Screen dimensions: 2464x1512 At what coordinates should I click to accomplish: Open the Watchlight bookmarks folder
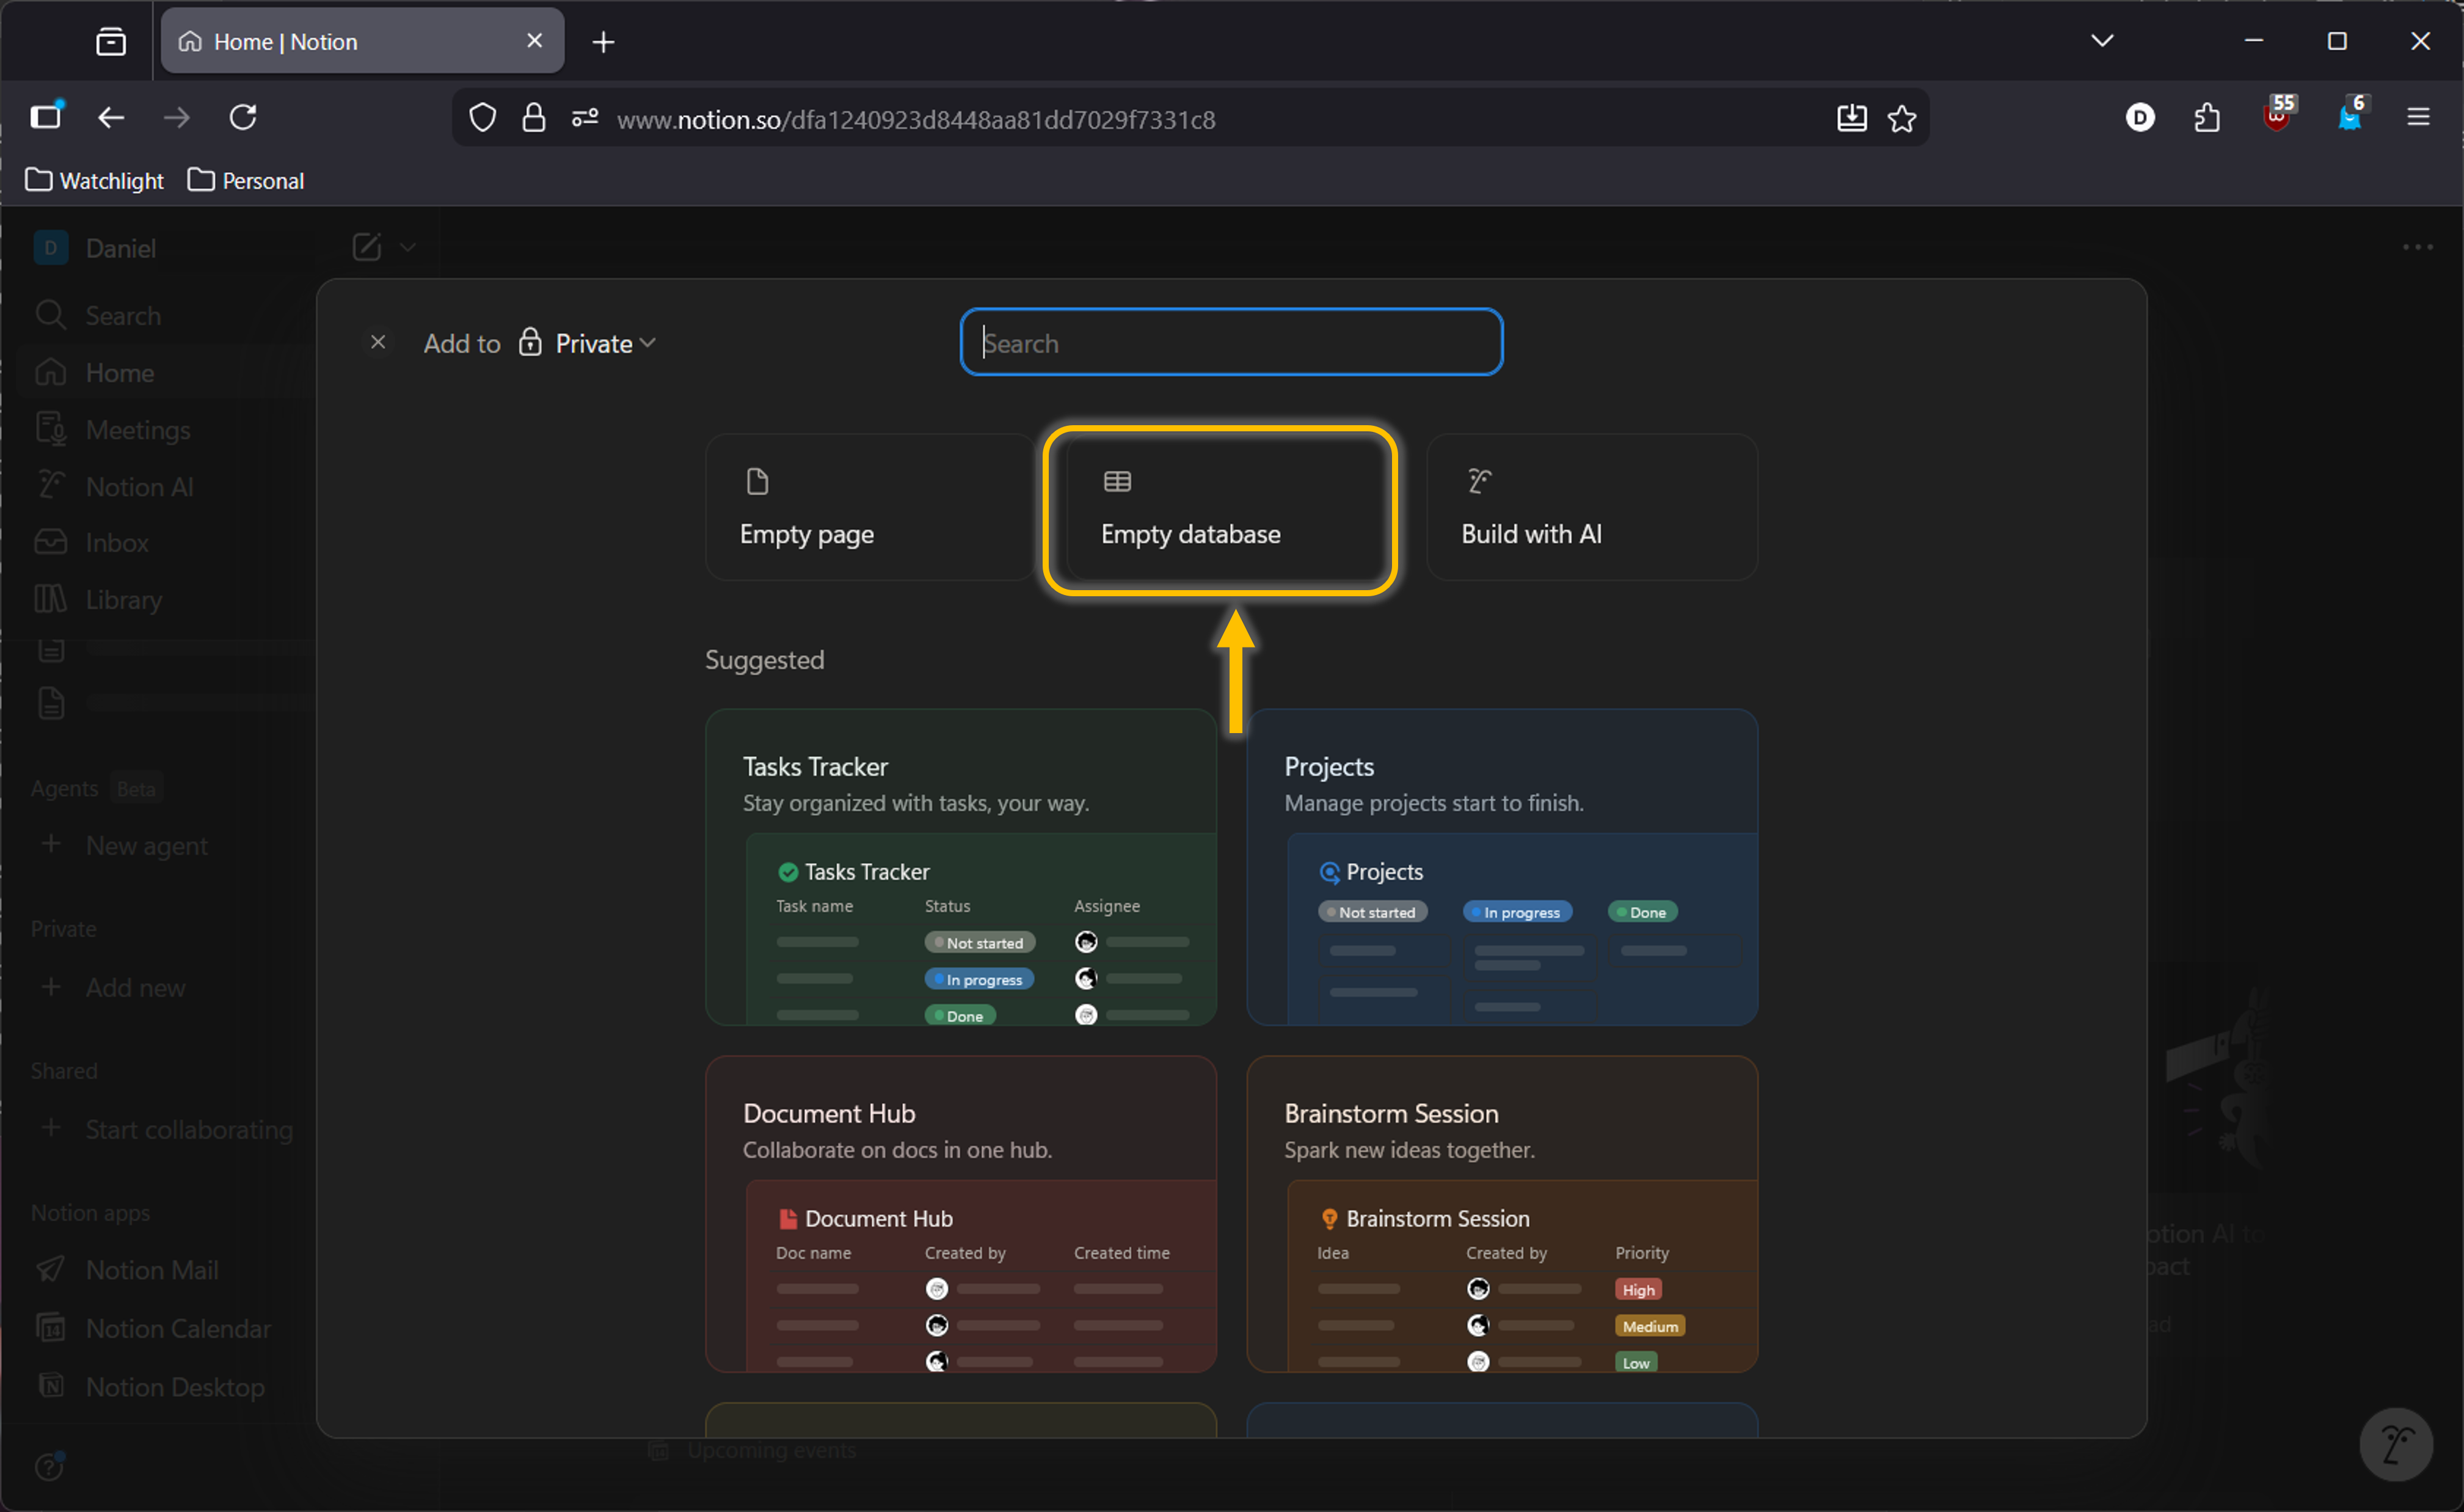coord(95,181)
